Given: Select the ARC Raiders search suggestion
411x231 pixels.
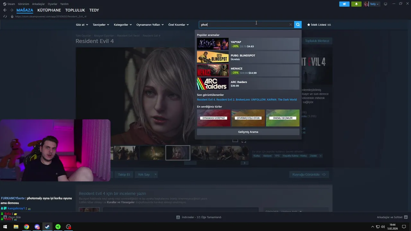Looking at the screenshot, I should [248, 84].
